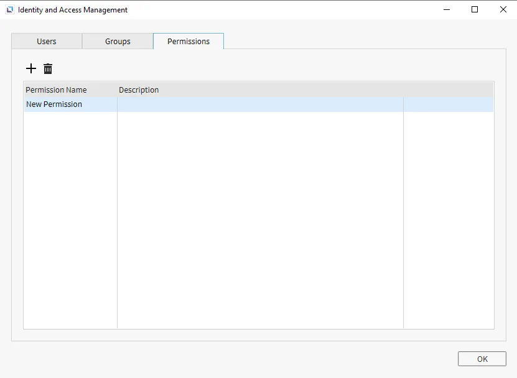
Task: Minimize the Identity and Access Management window
Action: coord(446,9)
